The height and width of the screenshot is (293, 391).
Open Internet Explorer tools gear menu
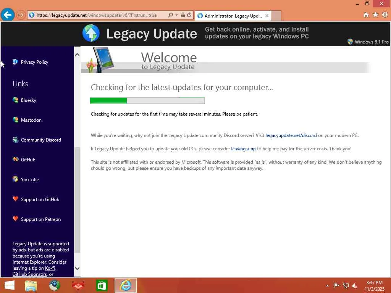(385, 15)
